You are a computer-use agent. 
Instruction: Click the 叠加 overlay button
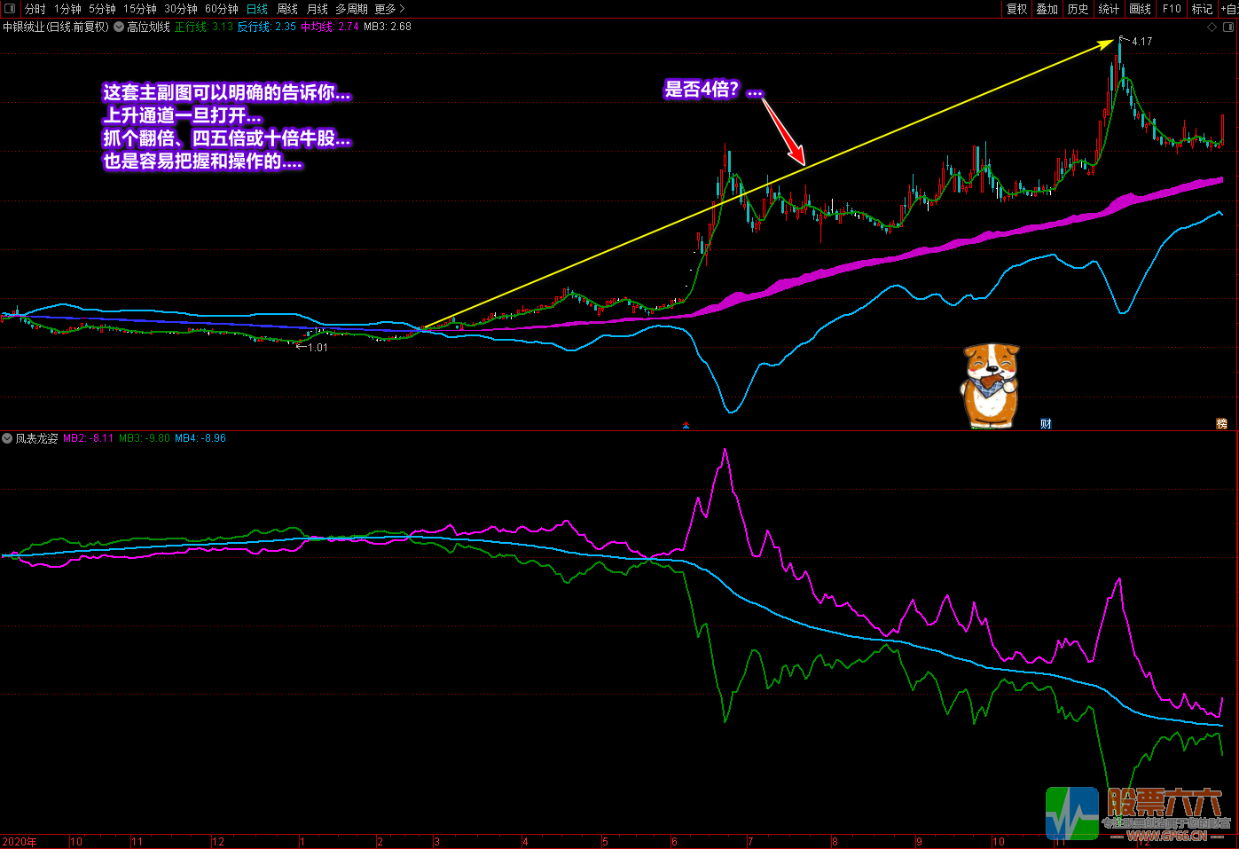[1047, 9]
